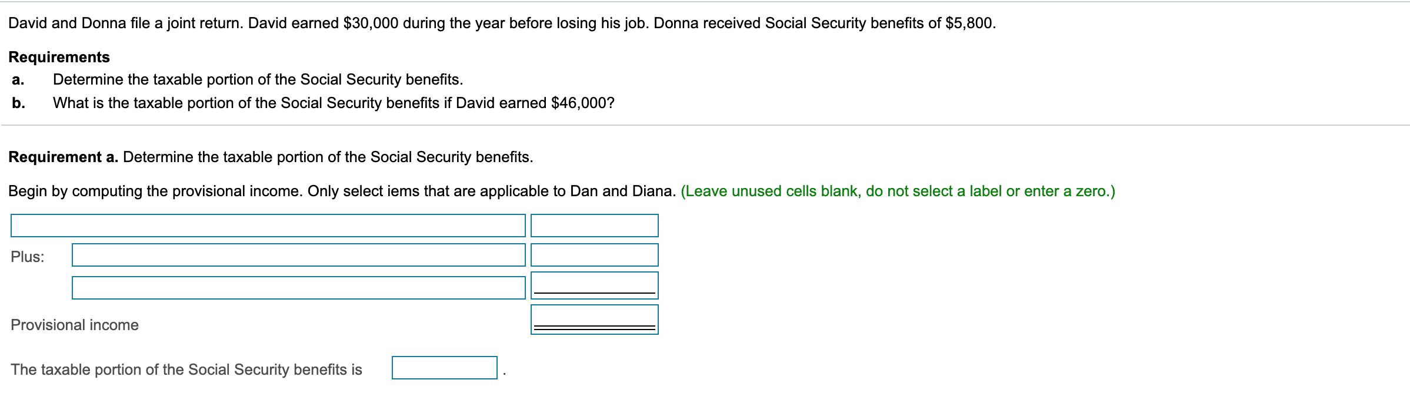This screenshot has height=400, width=1410.
Task: Click the taxable portion answer box
Action: [x=444, y=368]
